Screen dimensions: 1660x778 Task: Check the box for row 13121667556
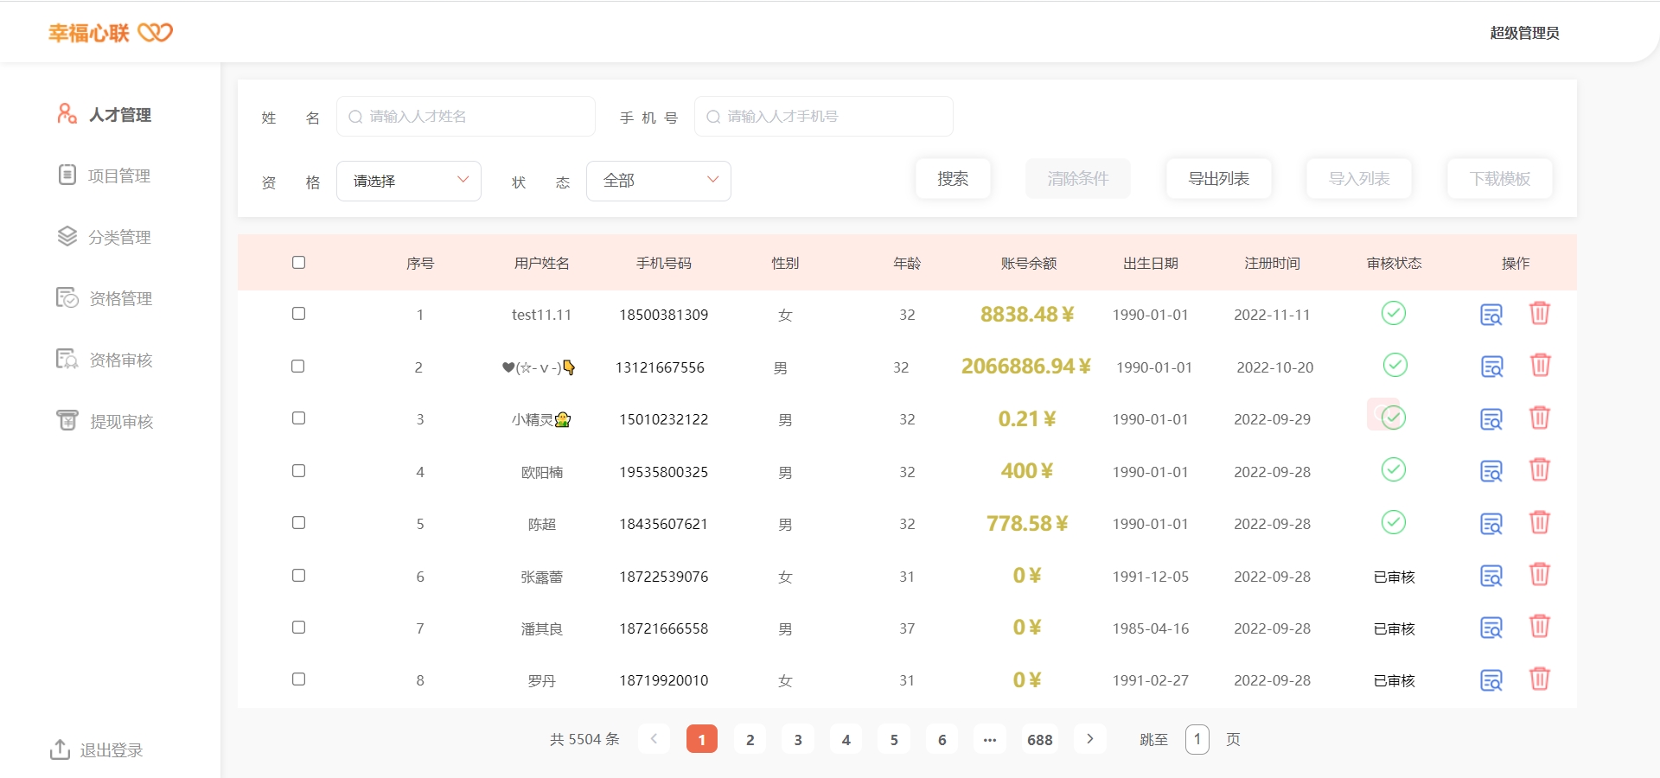[298, 367]
